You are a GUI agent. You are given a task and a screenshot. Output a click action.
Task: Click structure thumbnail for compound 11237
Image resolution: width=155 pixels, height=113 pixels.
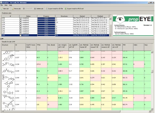[x=8, y=58]
